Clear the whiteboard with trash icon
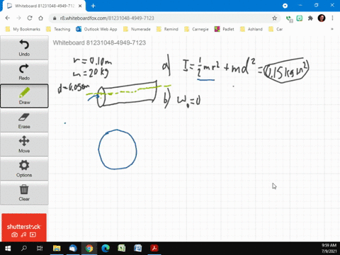 24,193
